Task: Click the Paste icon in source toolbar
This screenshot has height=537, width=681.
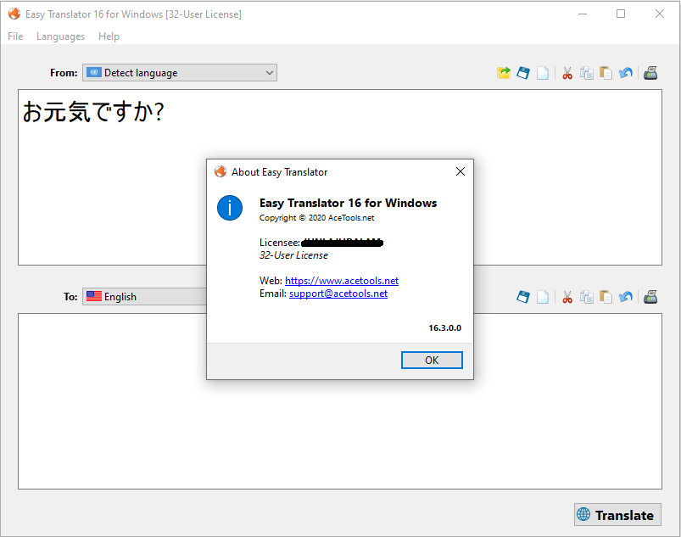Action: click(x=606, y=73)
